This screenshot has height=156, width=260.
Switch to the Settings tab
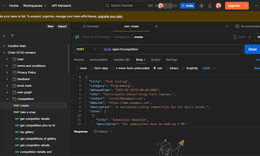(x=172, y=60)
